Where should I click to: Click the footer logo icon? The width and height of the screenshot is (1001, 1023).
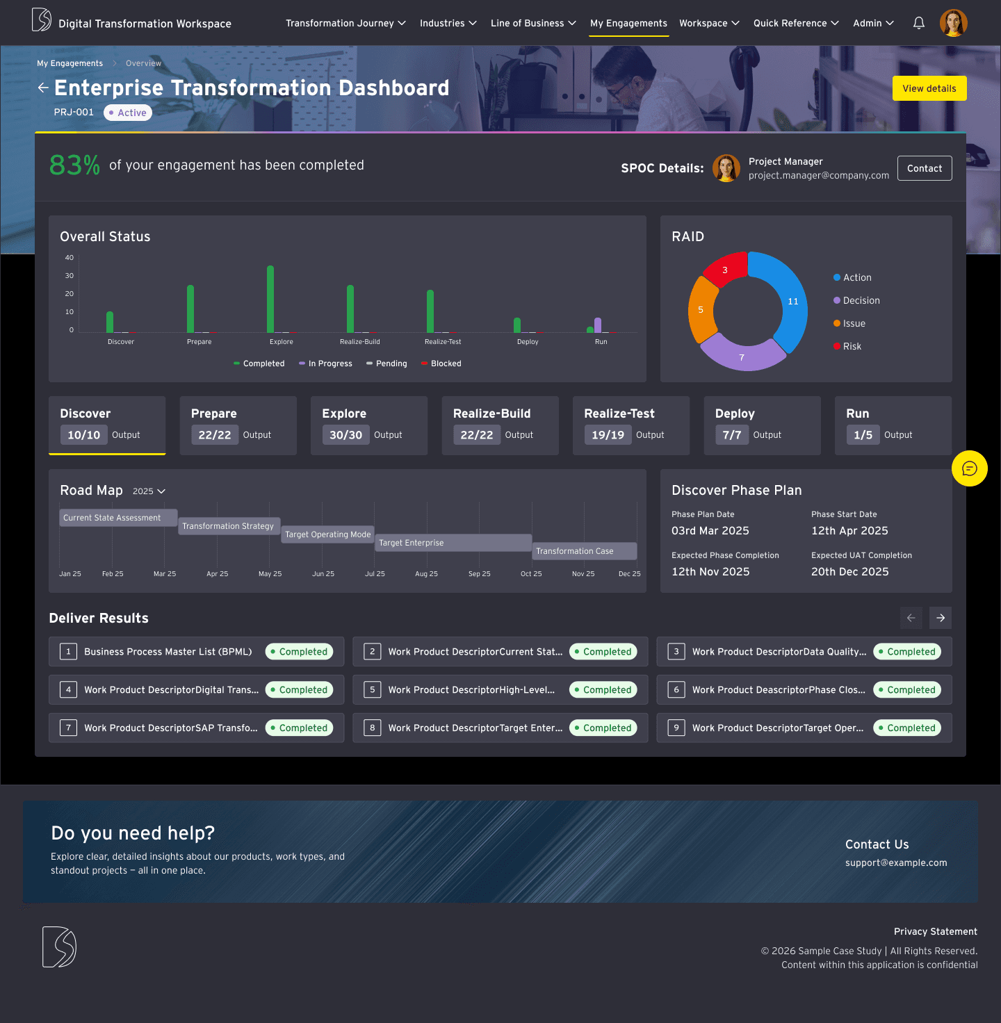tap(59, 947)
